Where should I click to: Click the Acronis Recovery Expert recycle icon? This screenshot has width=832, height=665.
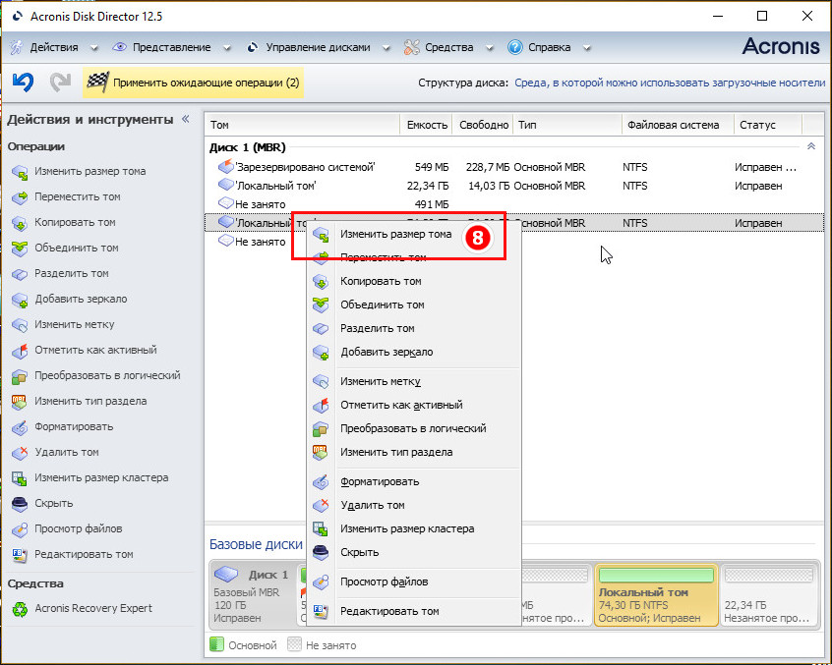tap(20, 609)
